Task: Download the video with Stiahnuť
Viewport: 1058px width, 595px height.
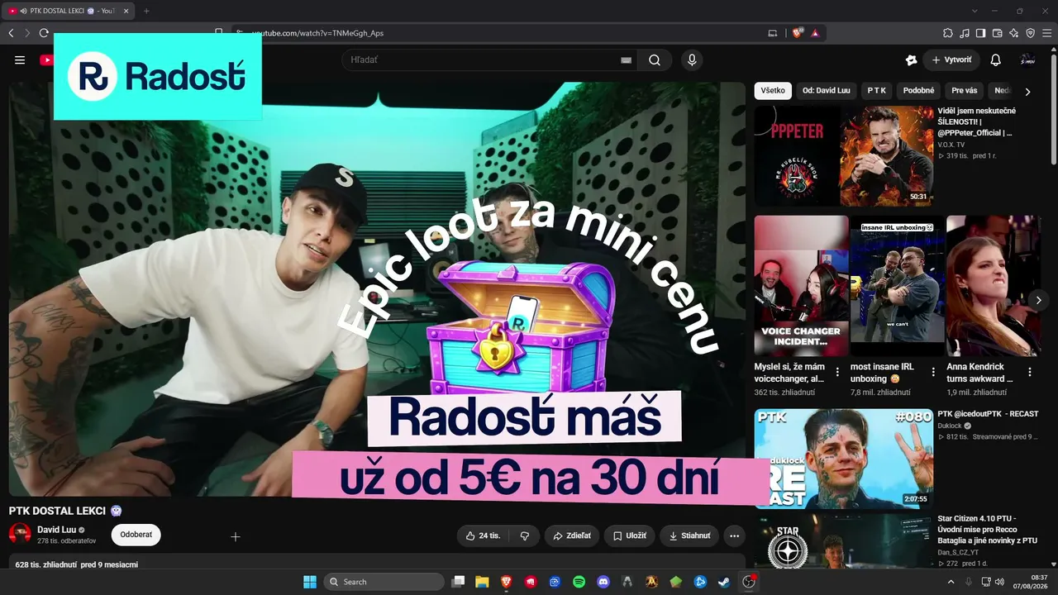Action: click(x=690, y=535)
